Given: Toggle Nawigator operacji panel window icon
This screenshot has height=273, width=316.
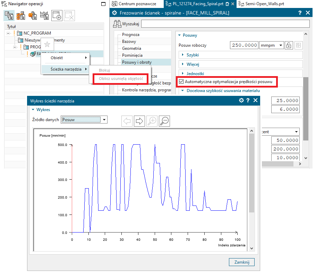Looking at the screenshot, I should click(x=103, y=4).
